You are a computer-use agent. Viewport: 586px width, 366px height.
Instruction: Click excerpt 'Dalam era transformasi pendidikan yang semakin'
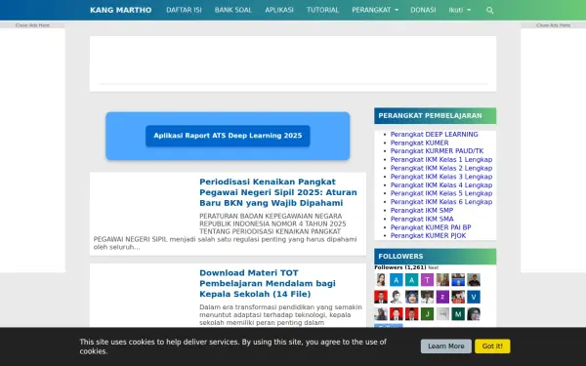click(280, 315)
